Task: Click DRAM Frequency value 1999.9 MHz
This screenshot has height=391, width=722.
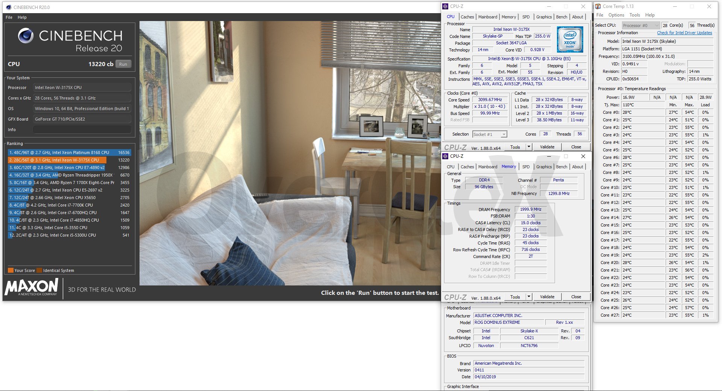Action: point(531,210)
